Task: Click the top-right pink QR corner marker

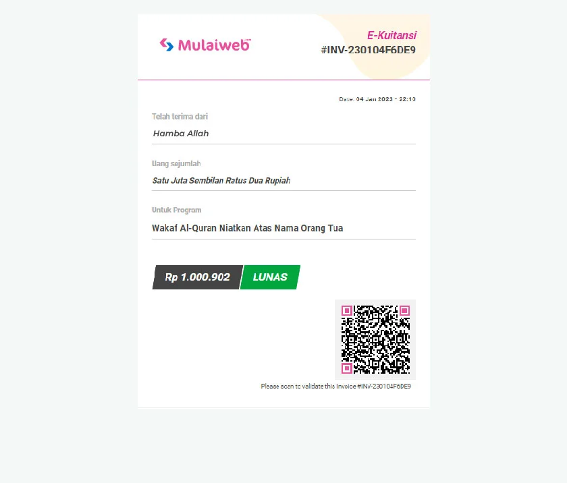Action: pos(404,311)
